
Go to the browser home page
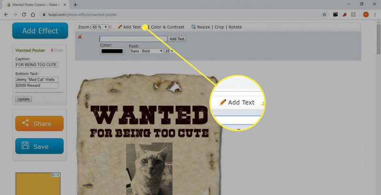(33, 15)
